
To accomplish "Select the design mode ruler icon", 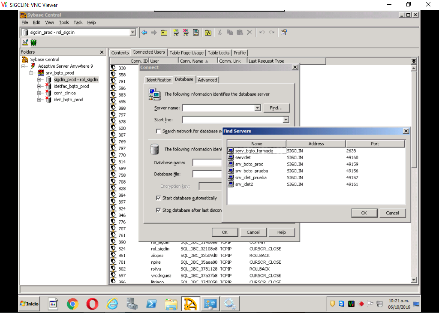I will click(x=25, y=42).
